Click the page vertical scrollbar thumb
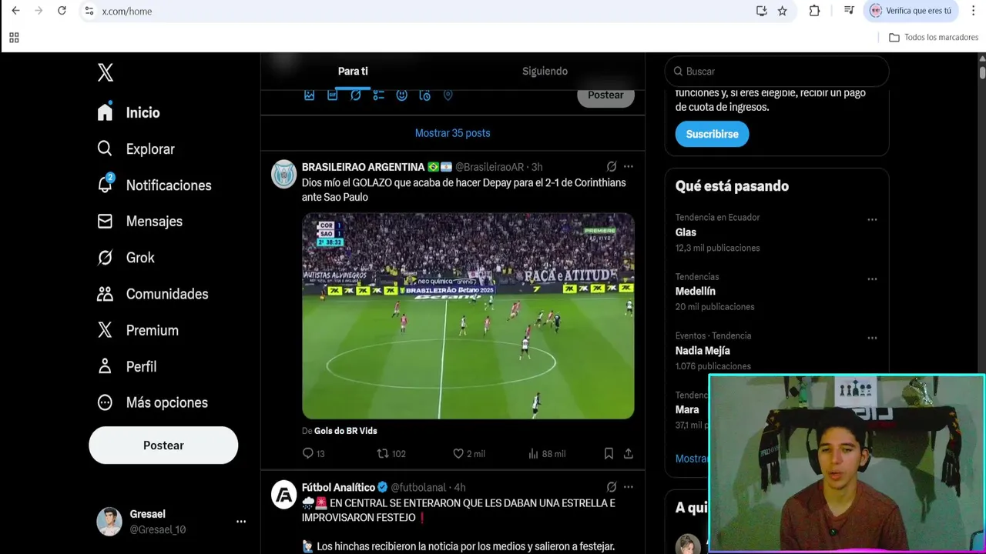The image size is (986, 554). pos(982,73)
